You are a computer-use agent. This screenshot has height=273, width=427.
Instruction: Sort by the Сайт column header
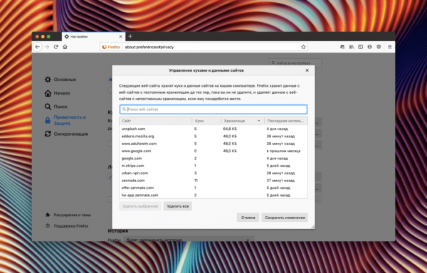pos(156,121)
